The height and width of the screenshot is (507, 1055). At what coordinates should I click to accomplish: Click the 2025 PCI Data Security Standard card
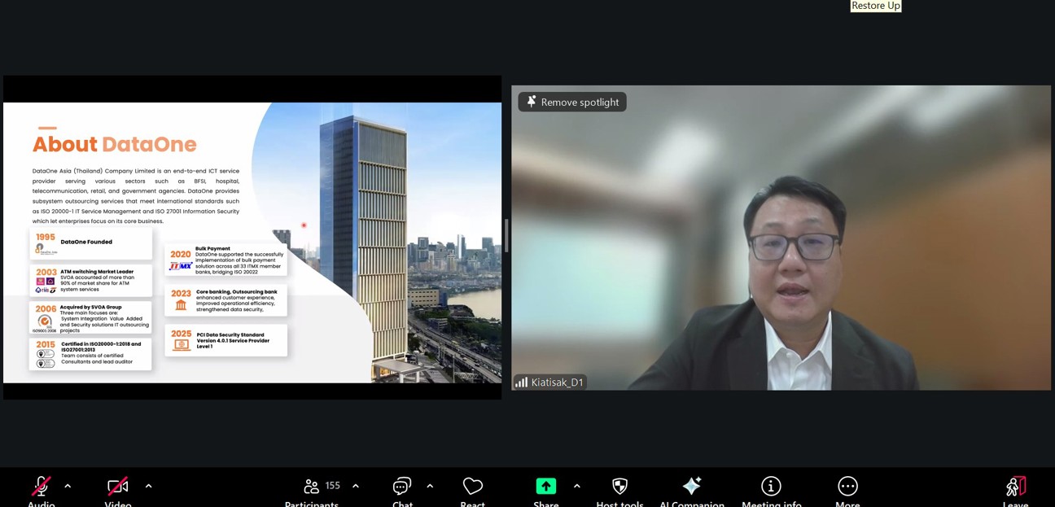(x=226, y=340)
